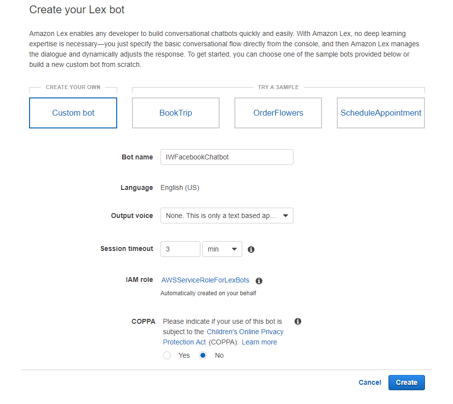The image size is (453, 404).
Task: Open the Output voice dropdown
Action: tap(227, 216)
